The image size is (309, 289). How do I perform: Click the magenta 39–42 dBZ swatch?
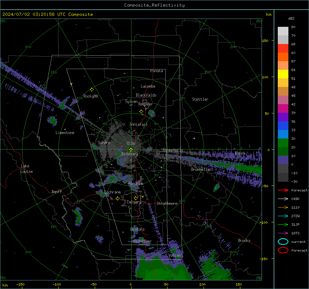283,109
